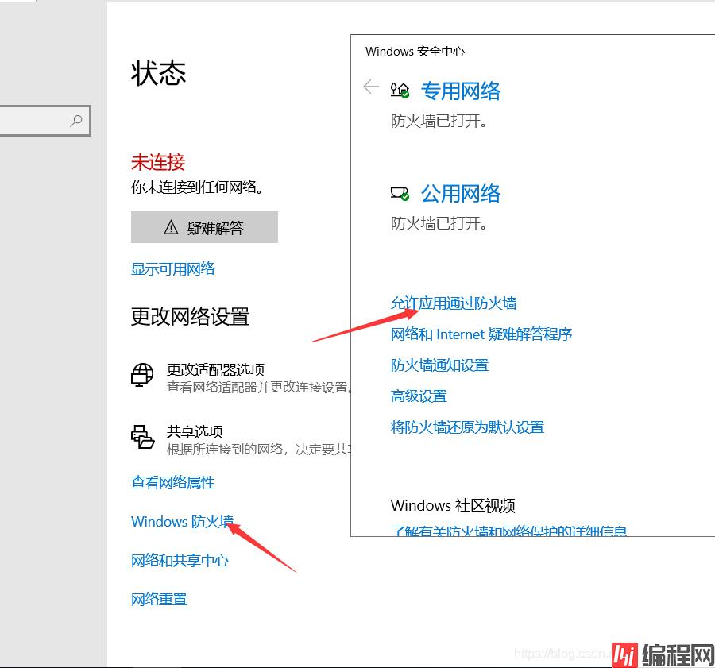Open 防火墙通知设置
The image size is (715, 668).
tap(439, 365)
